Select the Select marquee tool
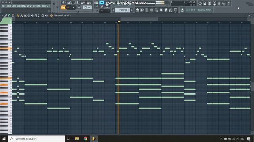Viewport: 254px width, 142px height. pos(39,15)
